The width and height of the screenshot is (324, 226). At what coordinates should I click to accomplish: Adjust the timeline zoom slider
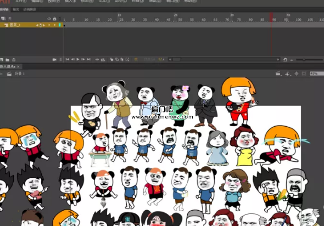pyautogui.click(x=304, y=60)
